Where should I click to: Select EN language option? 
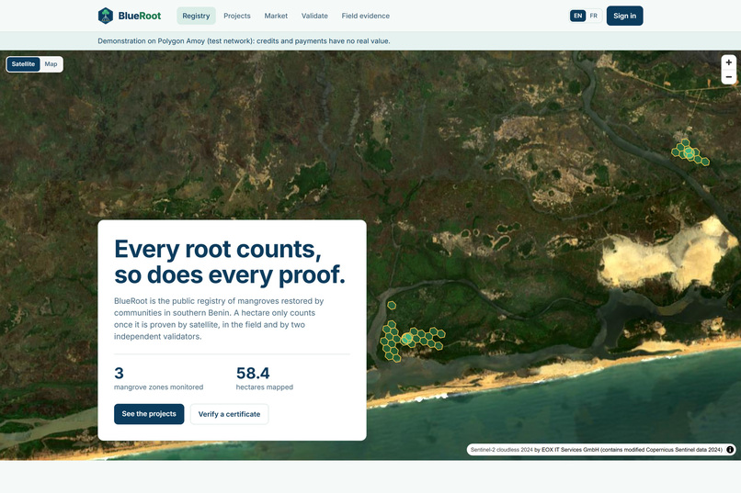click(x=577, y=16)
